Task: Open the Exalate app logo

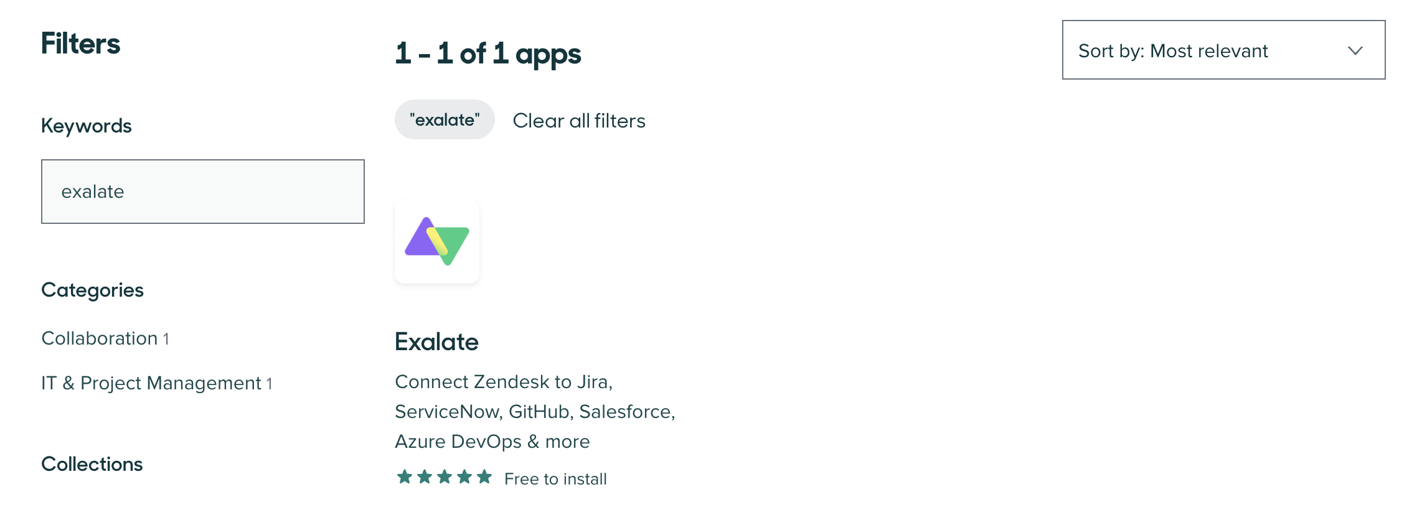Action: (x=437, y=241)
